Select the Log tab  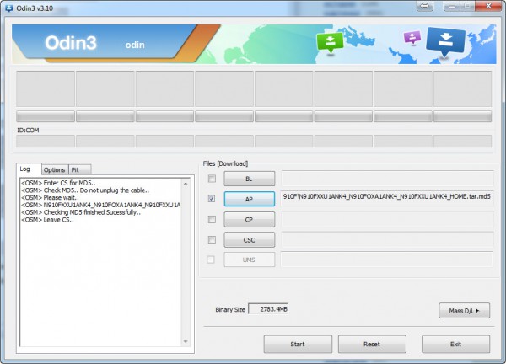point(26,169)
